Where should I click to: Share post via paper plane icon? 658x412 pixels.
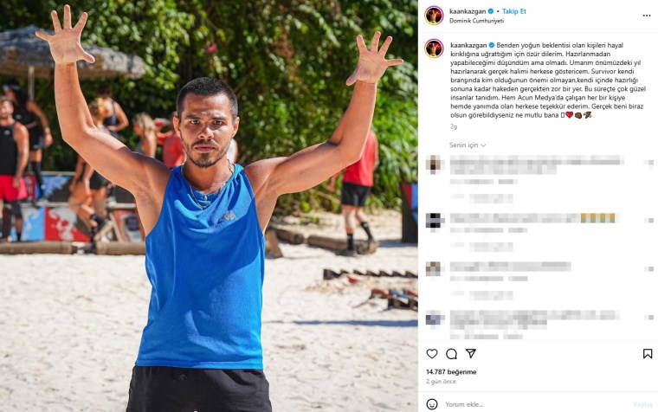[471, 353]
